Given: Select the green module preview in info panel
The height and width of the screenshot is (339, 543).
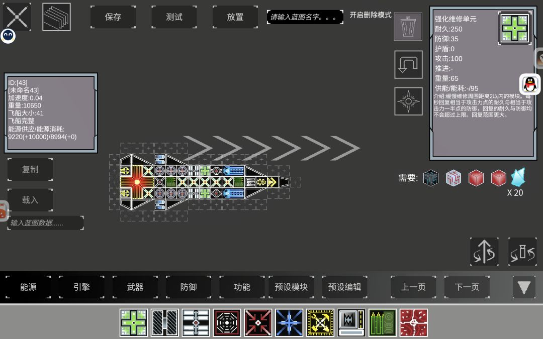Looking at the screenshot, I should pyautogui.click(x=515, y=28).
